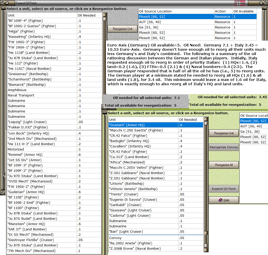Click Reorganize Unit button in the green Italian window
Image resolution: width=268 pixels, height=255 pixels.
click(224, 133)
